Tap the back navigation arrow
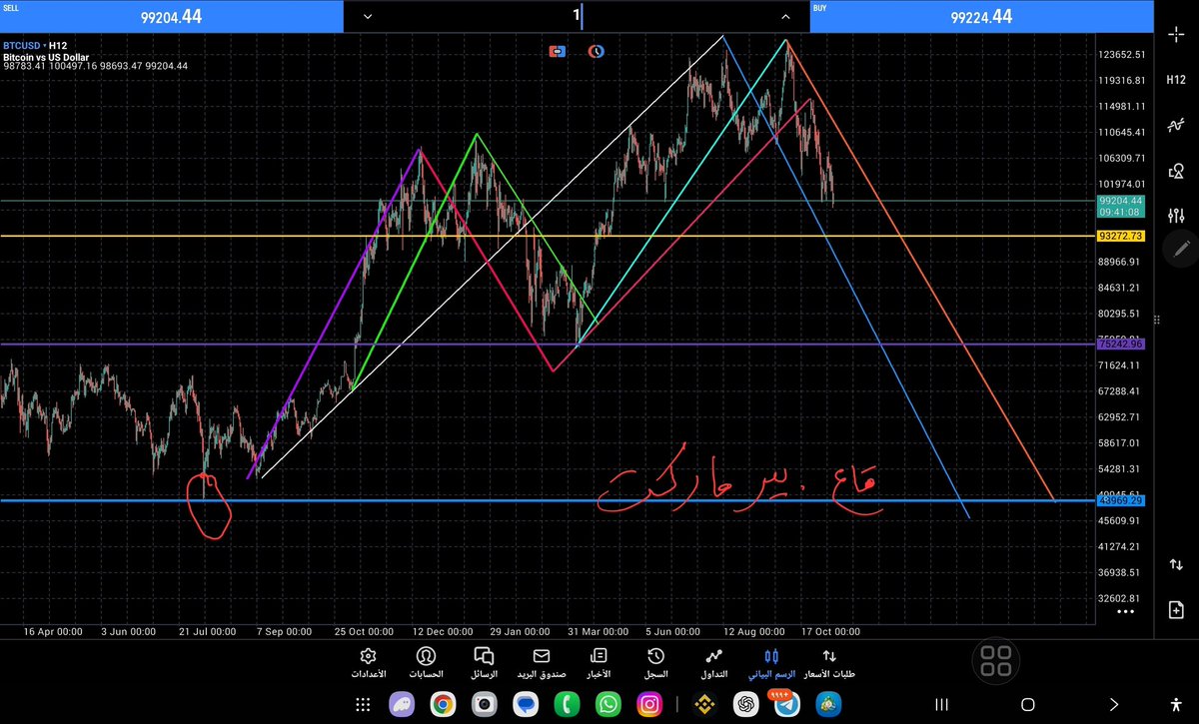This screenshot has height=724, width=1199. [1115, 705]
